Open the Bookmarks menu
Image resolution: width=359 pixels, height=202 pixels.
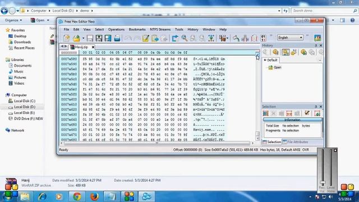click(137, 29)
